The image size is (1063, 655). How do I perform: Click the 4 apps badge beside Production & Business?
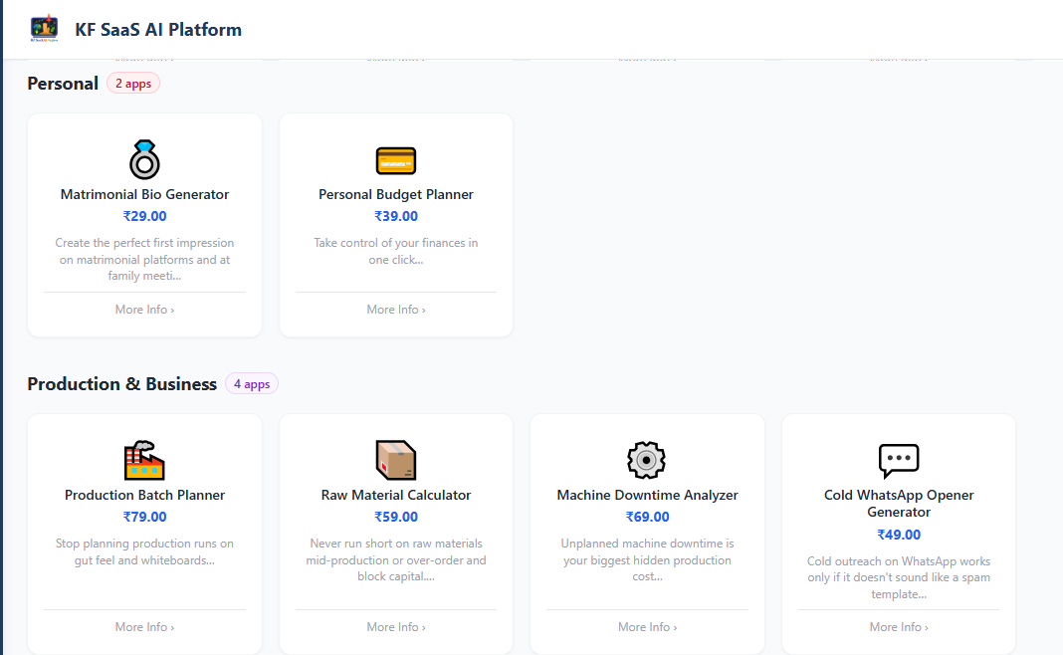pos(251,383)
